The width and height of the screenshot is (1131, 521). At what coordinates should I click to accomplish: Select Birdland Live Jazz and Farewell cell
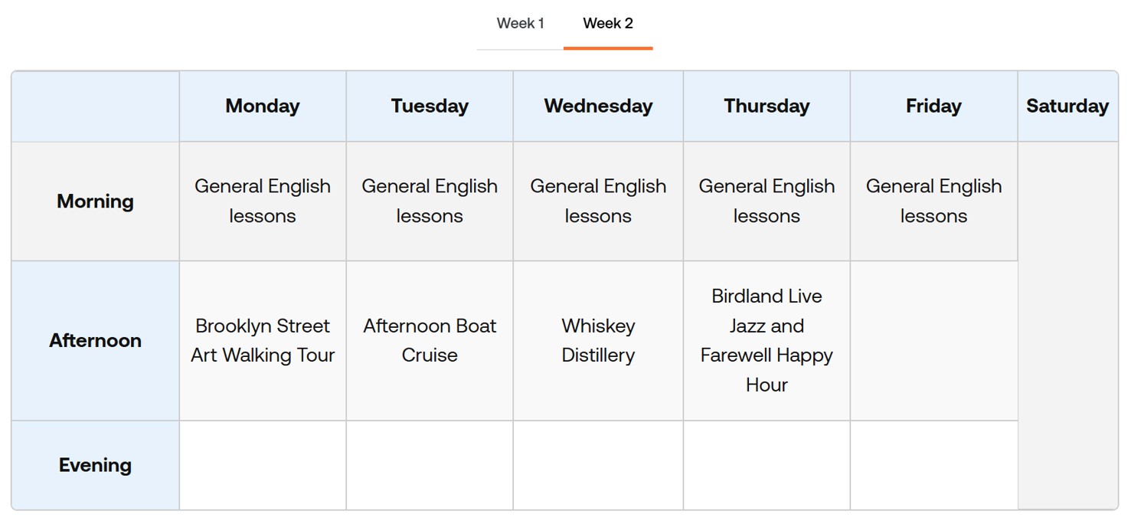click(x=767, y=341)
